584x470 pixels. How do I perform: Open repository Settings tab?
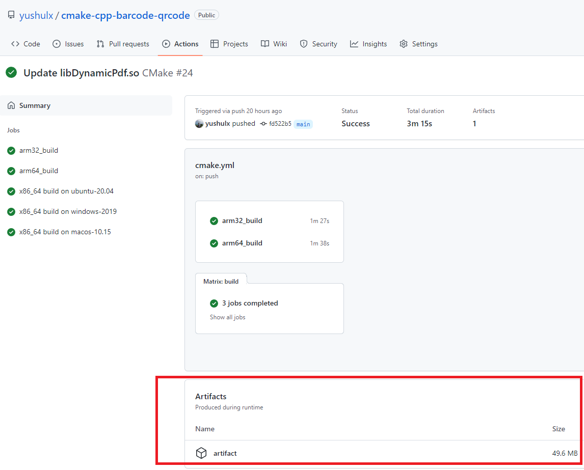[418, 44]
